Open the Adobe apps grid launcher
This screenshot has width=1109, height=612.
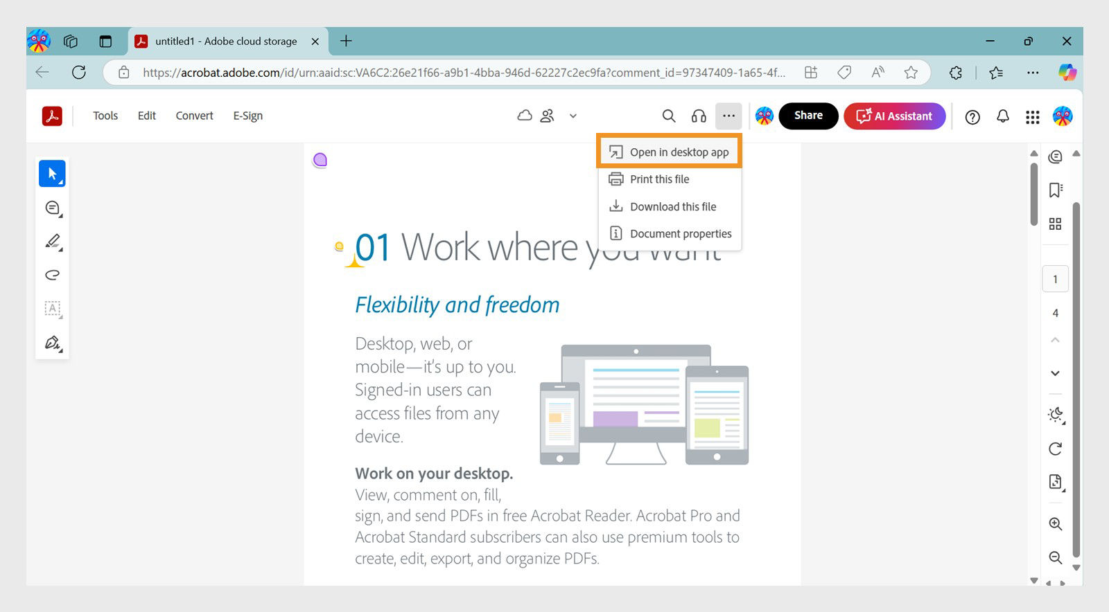(1033, 117)
